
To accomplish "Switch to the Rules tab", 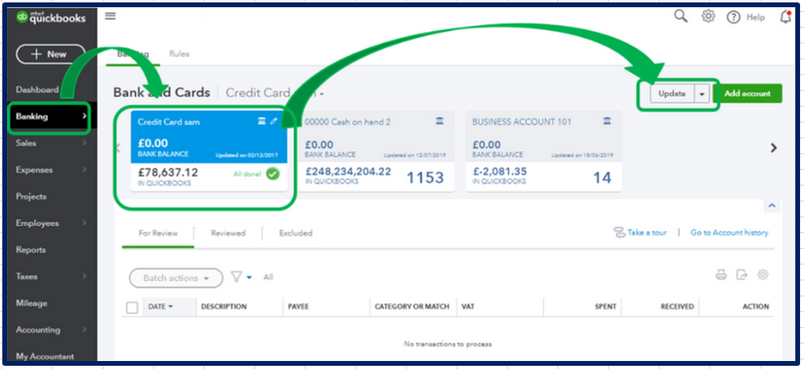I will [179, 54].
